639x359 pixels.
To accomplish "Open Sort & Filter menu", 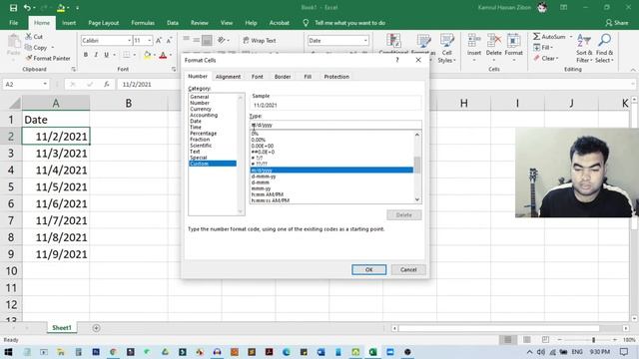I will click(584, 49).
